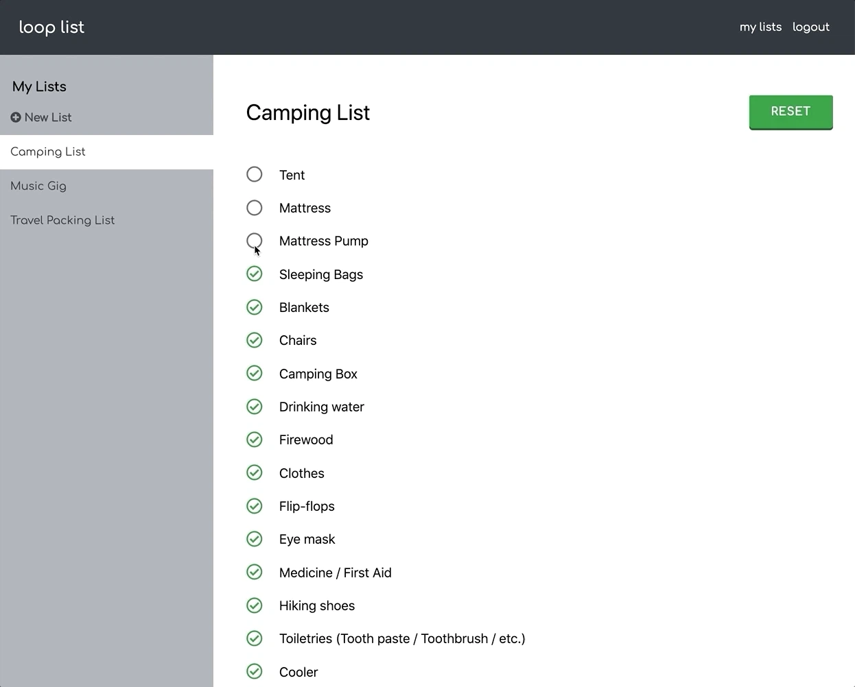Check off the Mattress Pump item
The image size is (855, 687).
(x=255, y=241)
